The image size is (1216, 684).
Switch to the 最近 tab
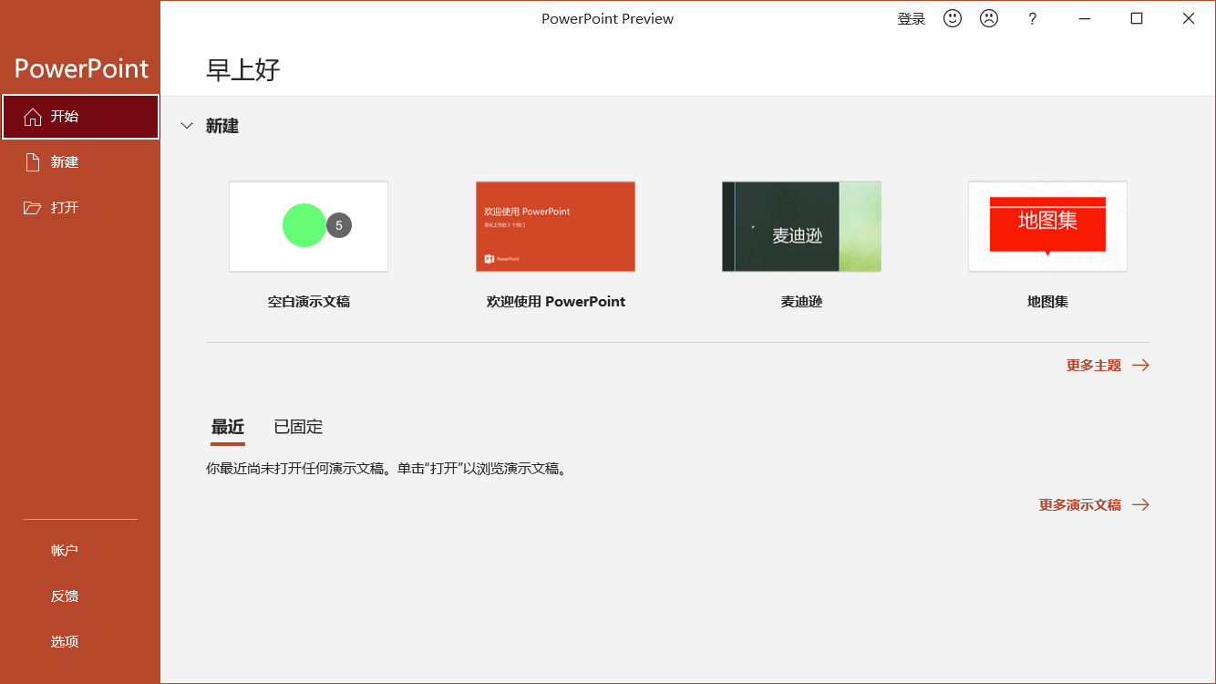tap(228, 427)
